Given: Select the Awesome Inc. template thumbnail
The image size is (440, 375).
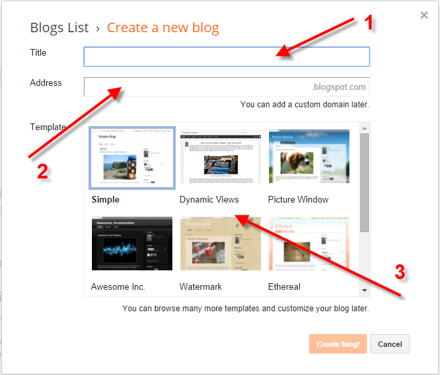Looking at the screenshot, I should pyautogui.click(x=132, y=244).
